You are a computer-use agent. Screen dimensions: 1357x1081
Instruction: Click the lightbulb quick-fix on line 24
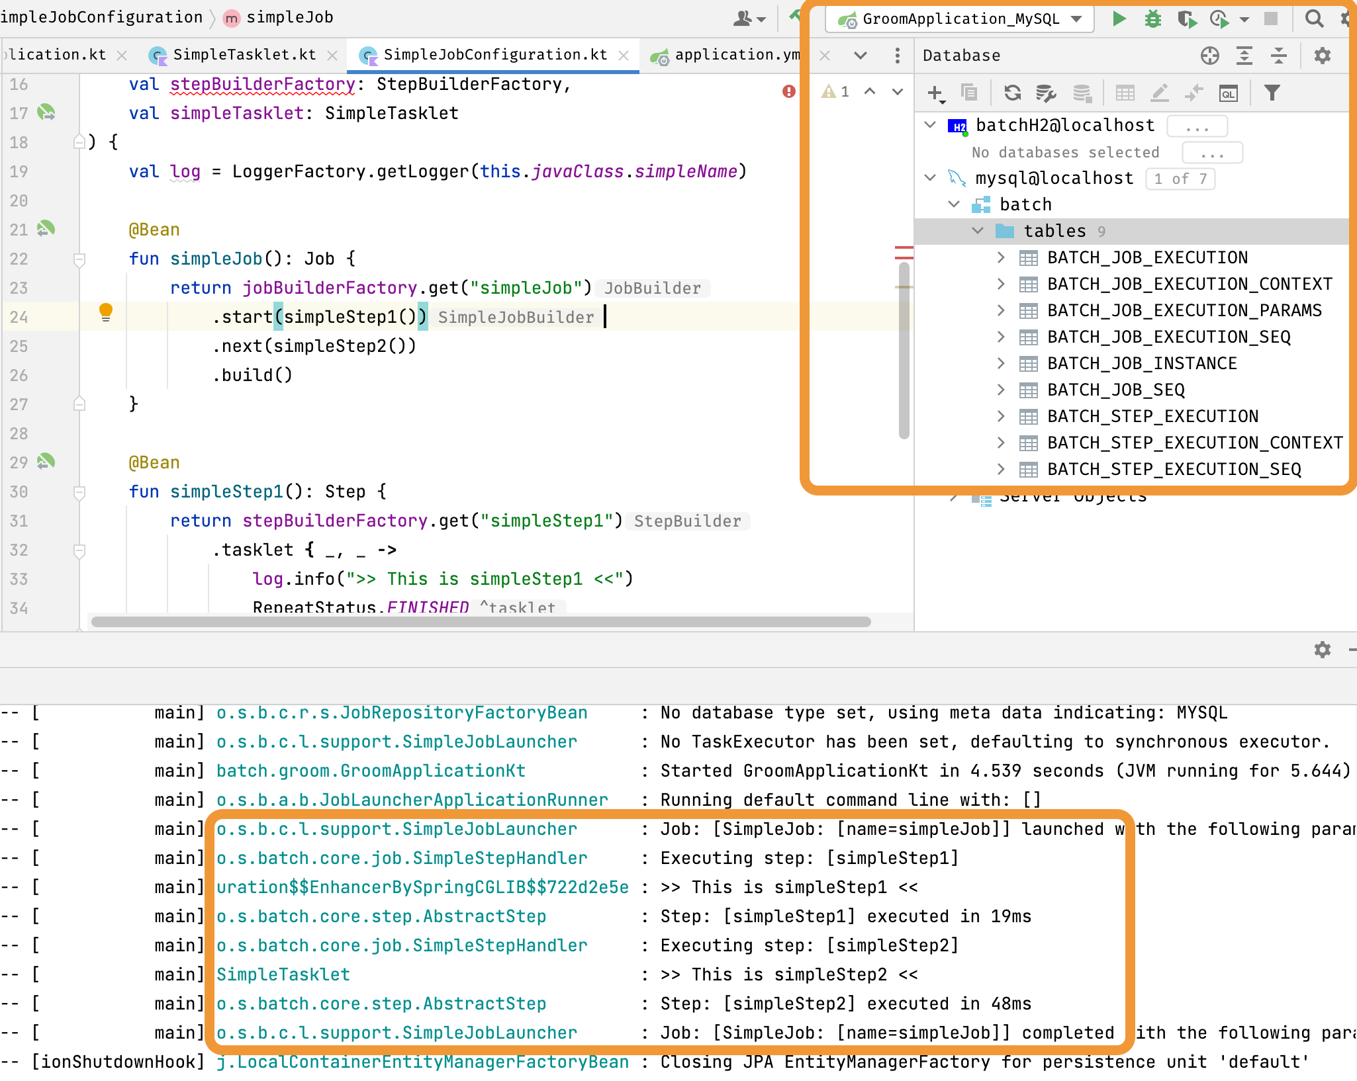click(106, 312)
